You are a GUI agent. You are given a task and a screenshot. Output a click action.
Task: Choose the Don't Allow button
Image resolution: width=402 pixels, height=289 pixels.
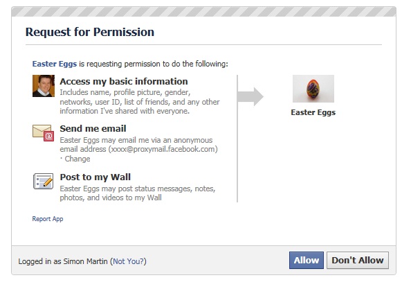[x=358, y=260]
